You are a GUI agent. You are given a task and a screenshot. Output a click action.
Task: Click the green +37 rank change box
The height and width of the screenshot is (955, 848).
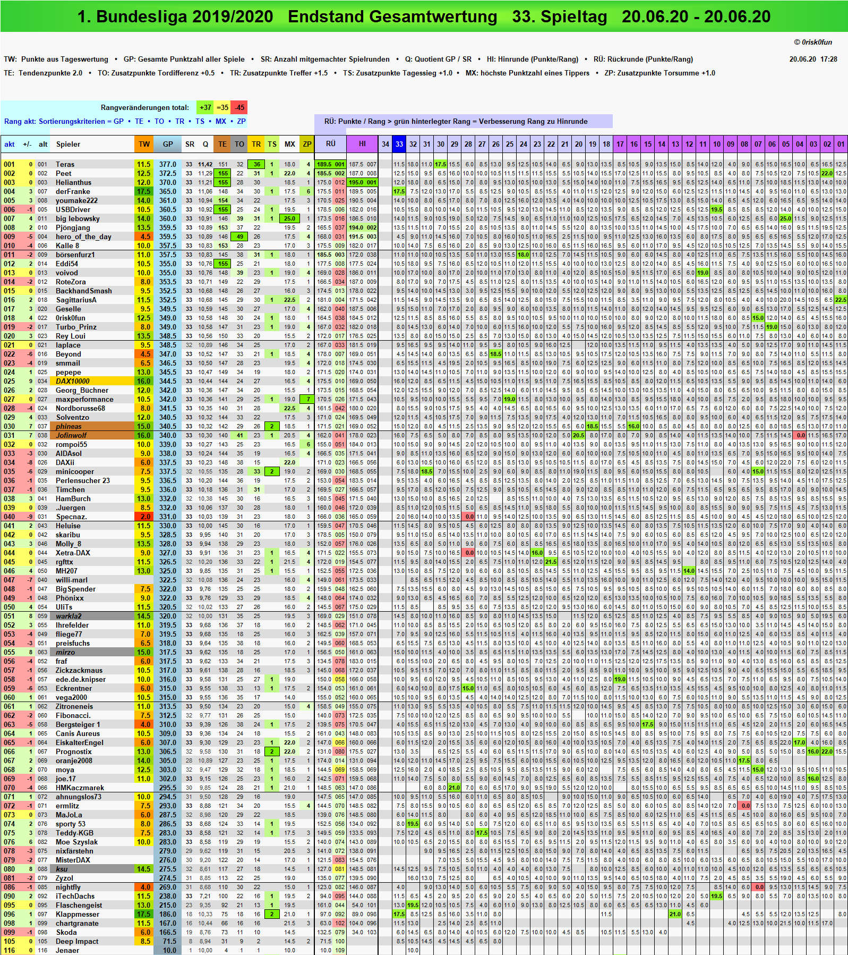click(205, 107)
